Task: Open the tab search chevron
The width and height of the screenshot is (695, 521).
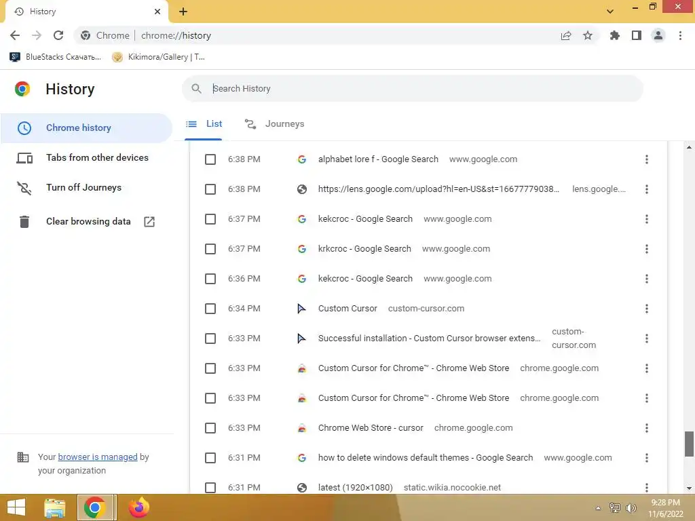Action: point(610,12)
